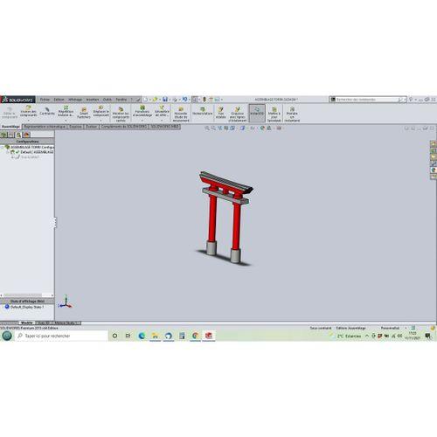Viewport: 437px width, 437px height.
Task: Open the Insertion menu
Action: (x=93, y=100)
